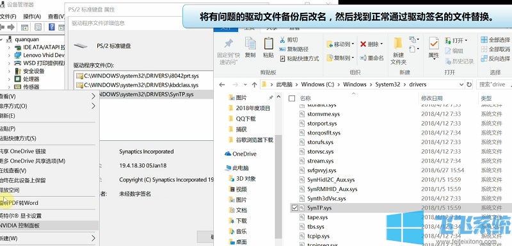Click the Explorer refresh icon
Image resolution: width=512 pixels, height=246 pixels.
tap(469, 85)
